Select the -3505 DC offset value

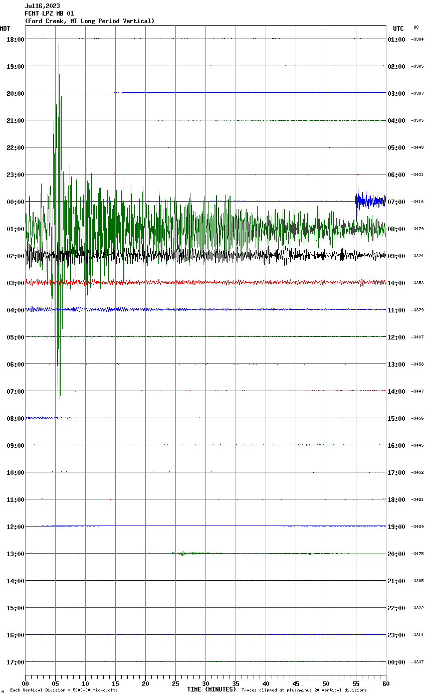pos(417,120)
